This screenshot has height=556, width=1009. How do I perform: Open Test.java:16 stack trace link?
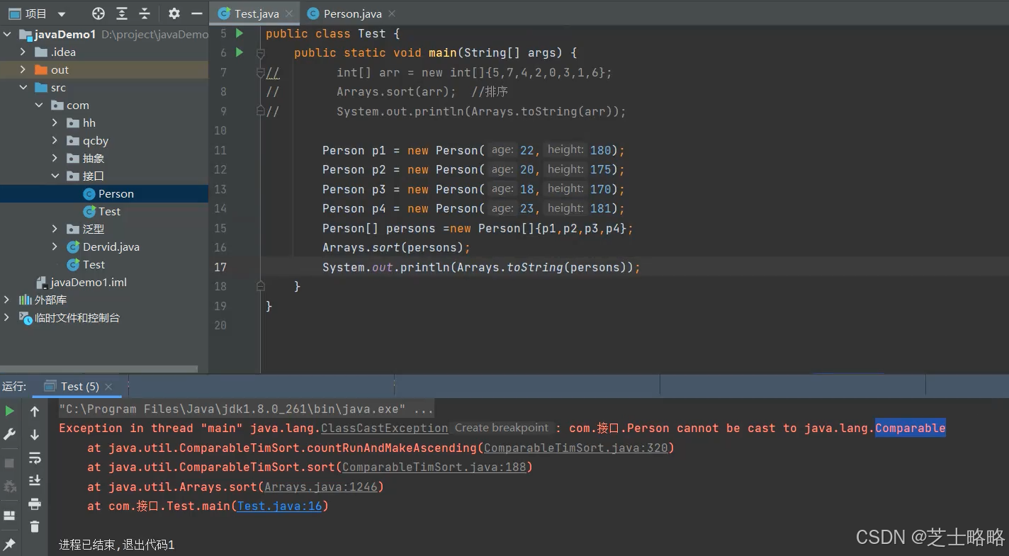click(279, 506)
